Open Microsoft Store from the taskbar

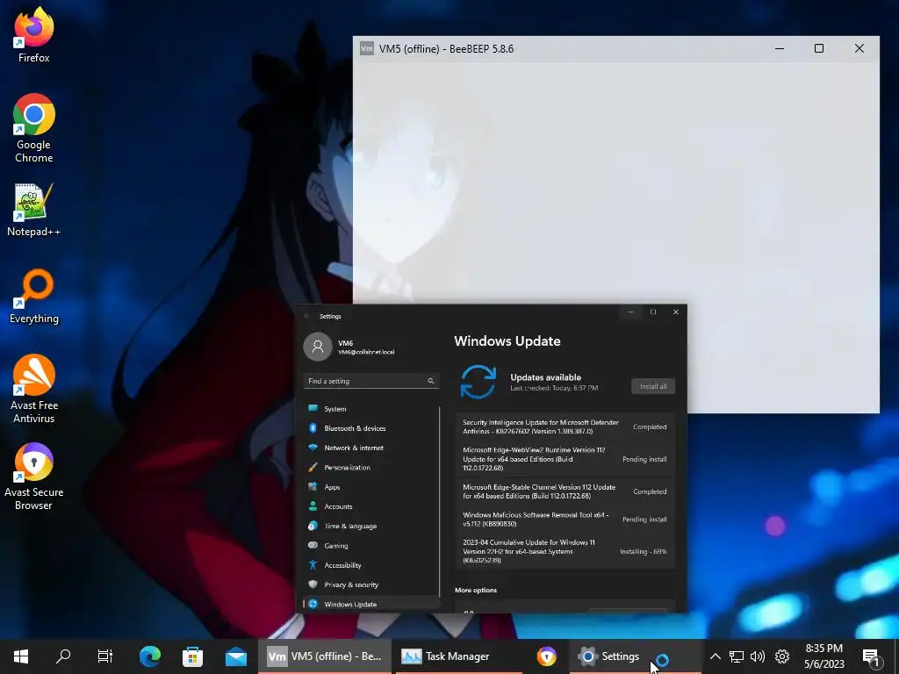click(192, 656)
